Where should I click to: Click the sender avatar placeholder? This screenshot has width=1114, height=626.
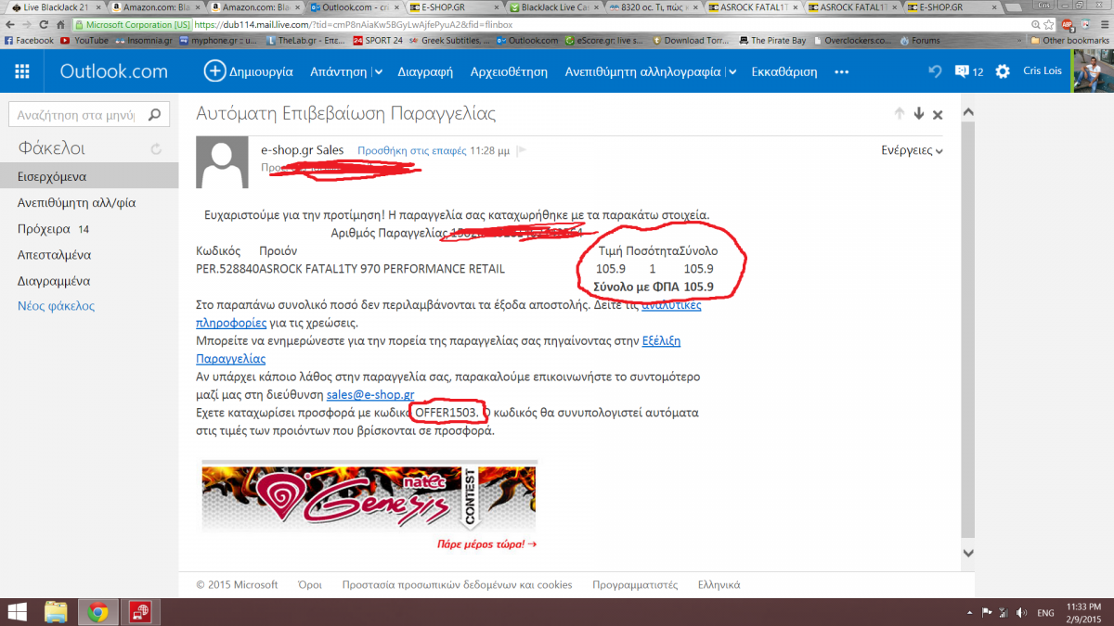224,162
